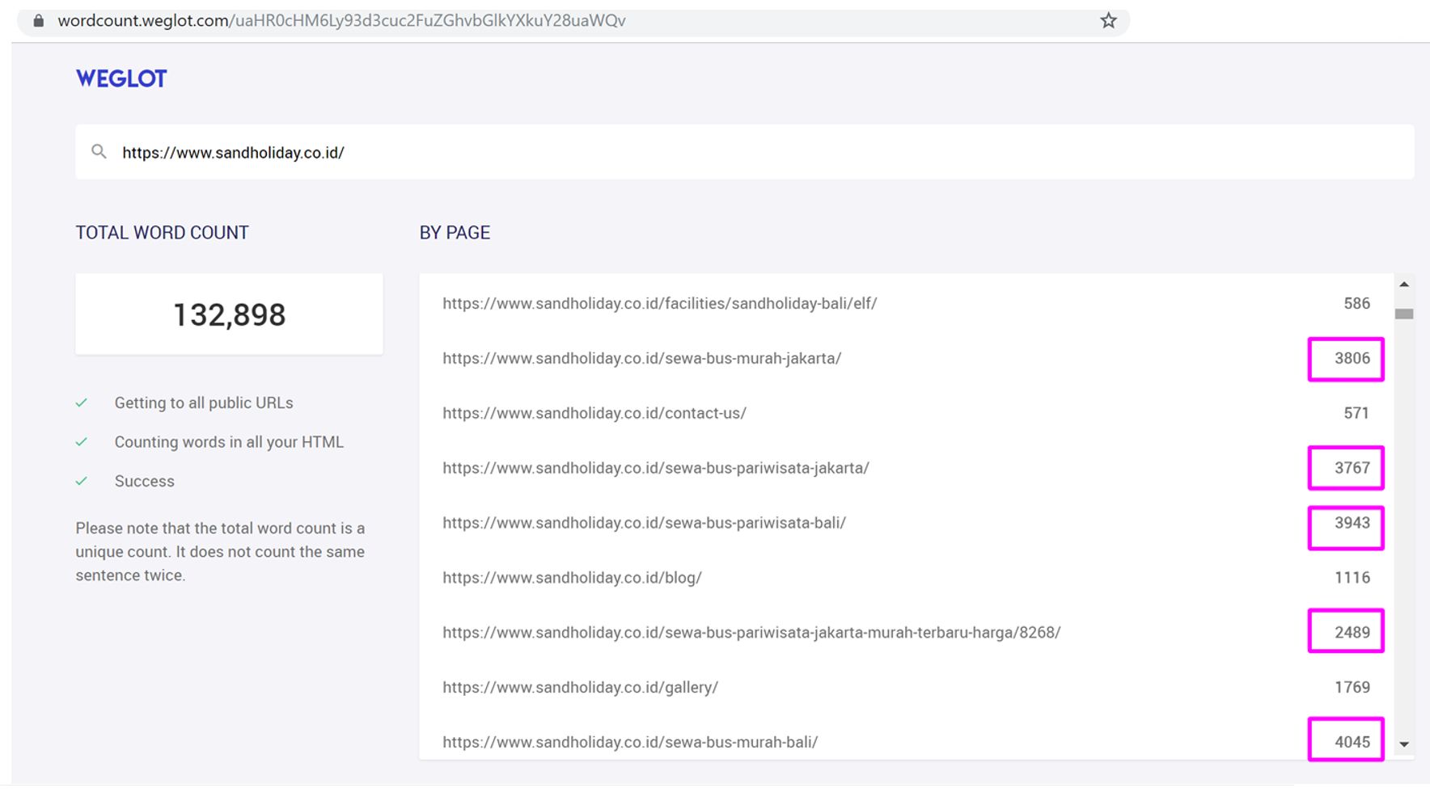Screen dimensions: 1430x792
Task: Click the scroll up arrow of page list
Action: point(1404,284)
